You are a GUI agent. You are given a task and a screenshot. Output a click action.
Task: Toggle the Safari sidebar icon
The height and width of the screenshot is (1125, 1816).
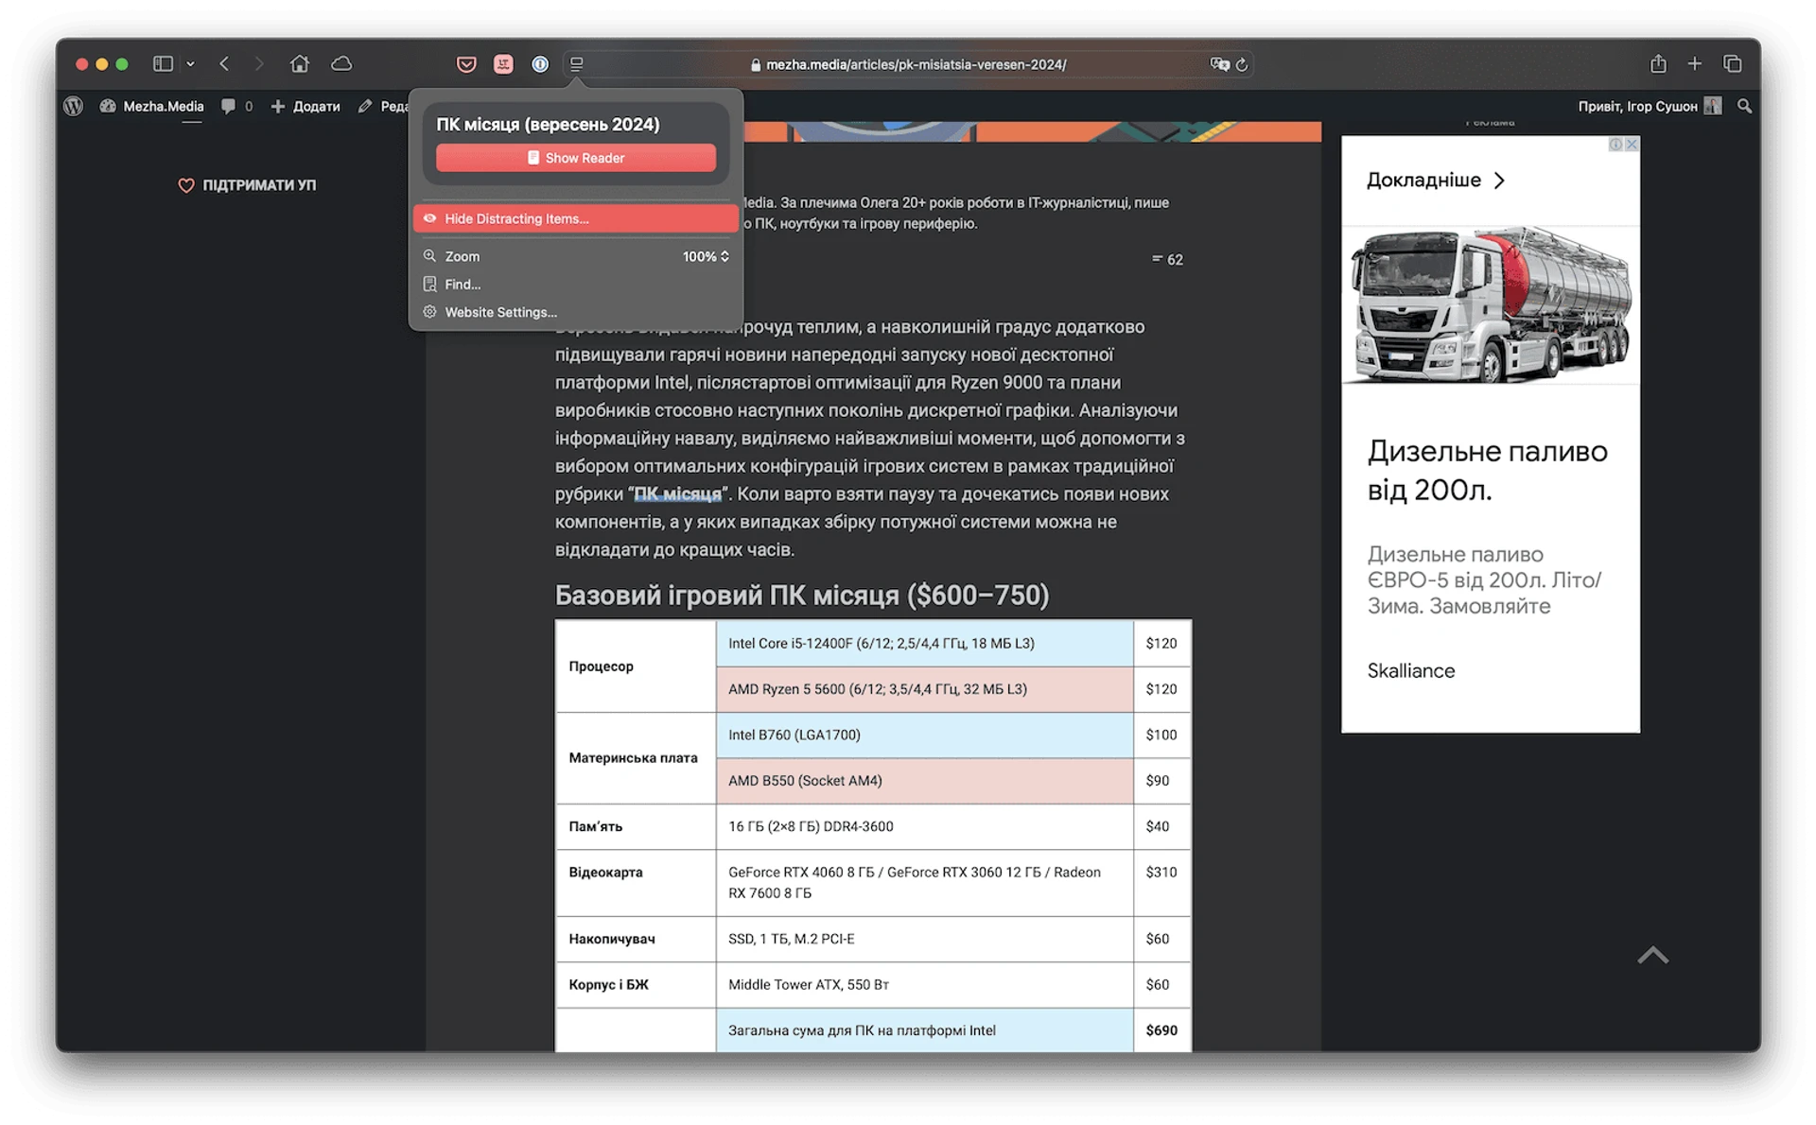click(163, 64)
